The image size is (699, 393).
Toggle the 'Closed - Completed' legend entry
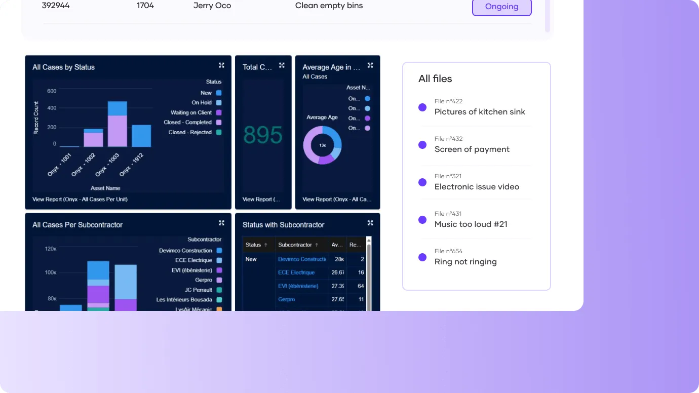[218, 122]
